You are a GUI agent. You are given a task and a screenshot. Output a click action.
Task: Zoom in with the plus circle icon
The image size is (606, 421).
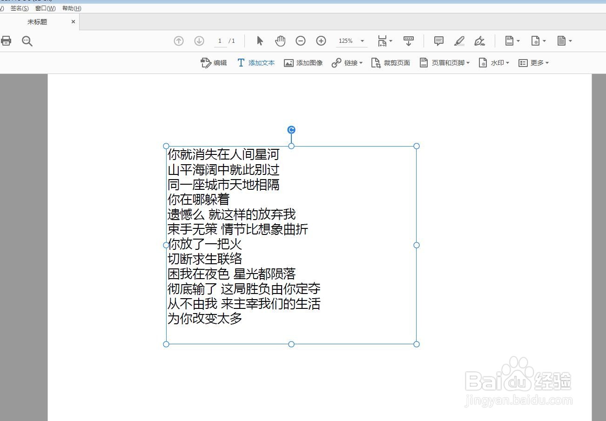tap(321, 41)
